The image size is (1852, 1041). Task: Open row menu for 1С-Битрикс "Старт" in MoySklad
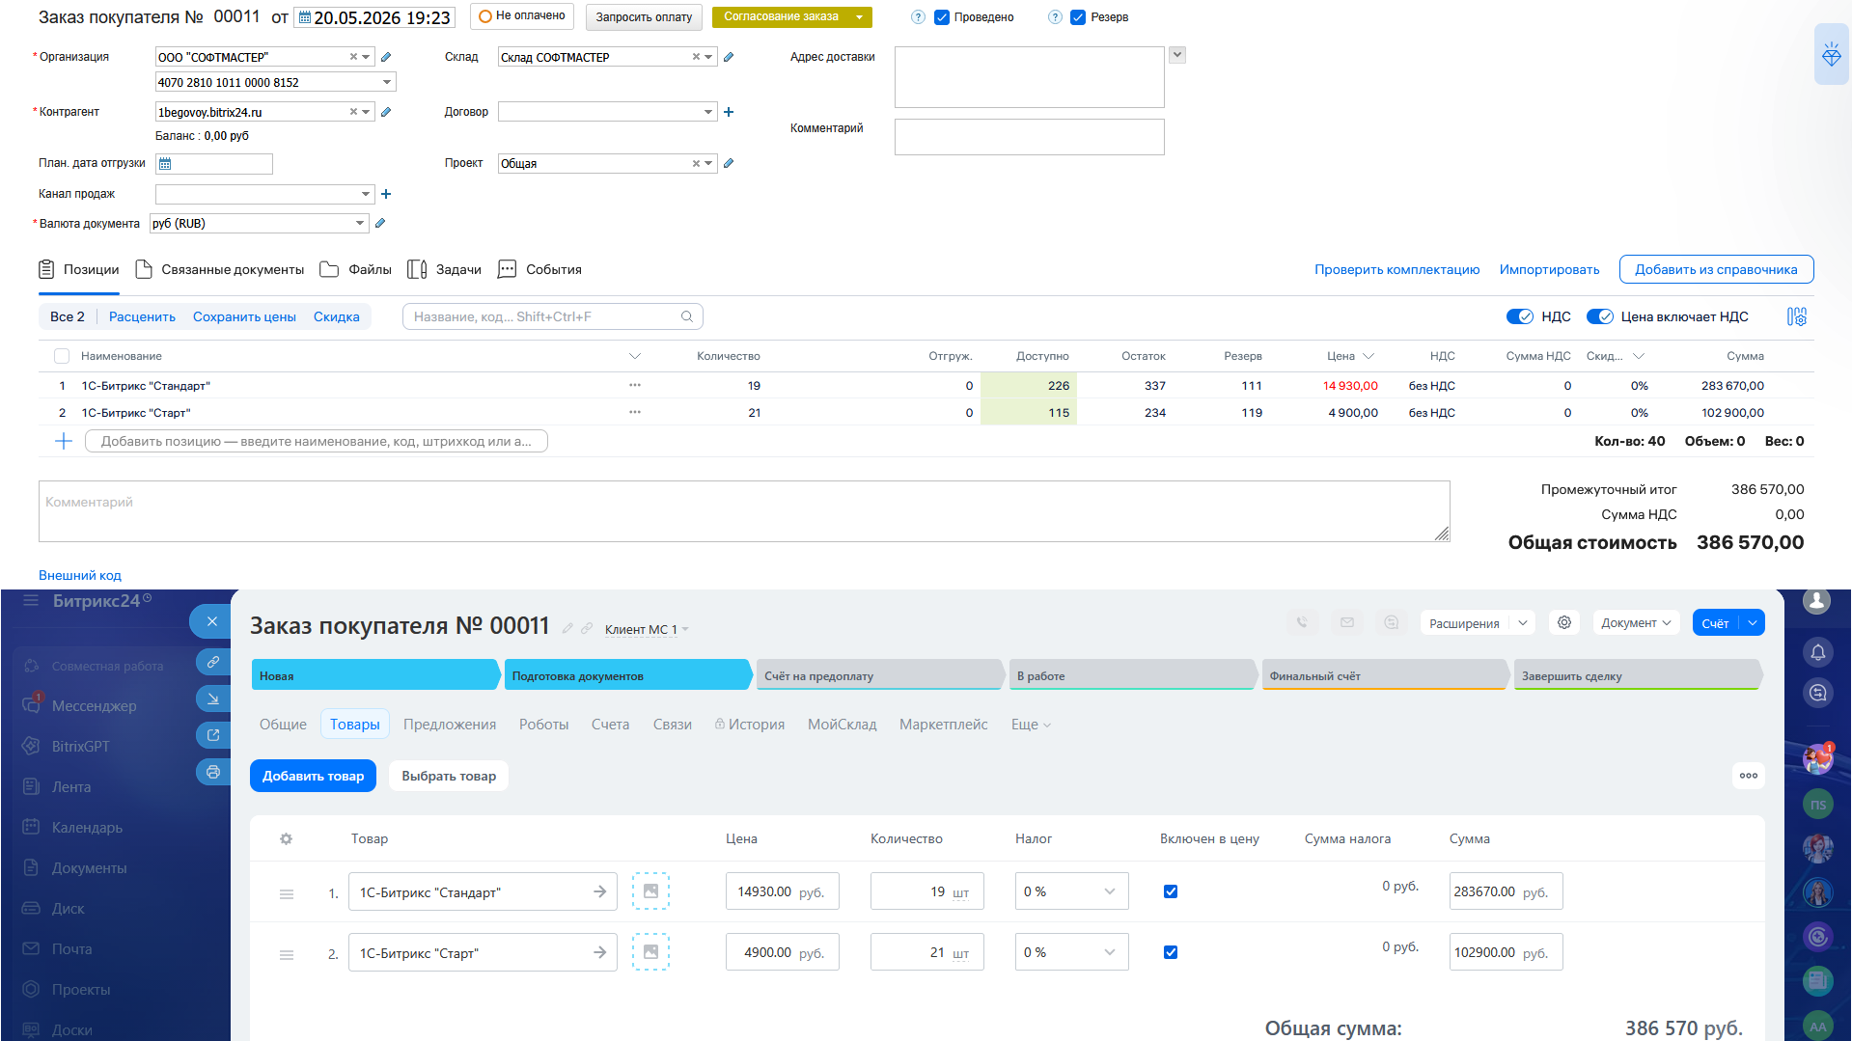pos(635,412)
